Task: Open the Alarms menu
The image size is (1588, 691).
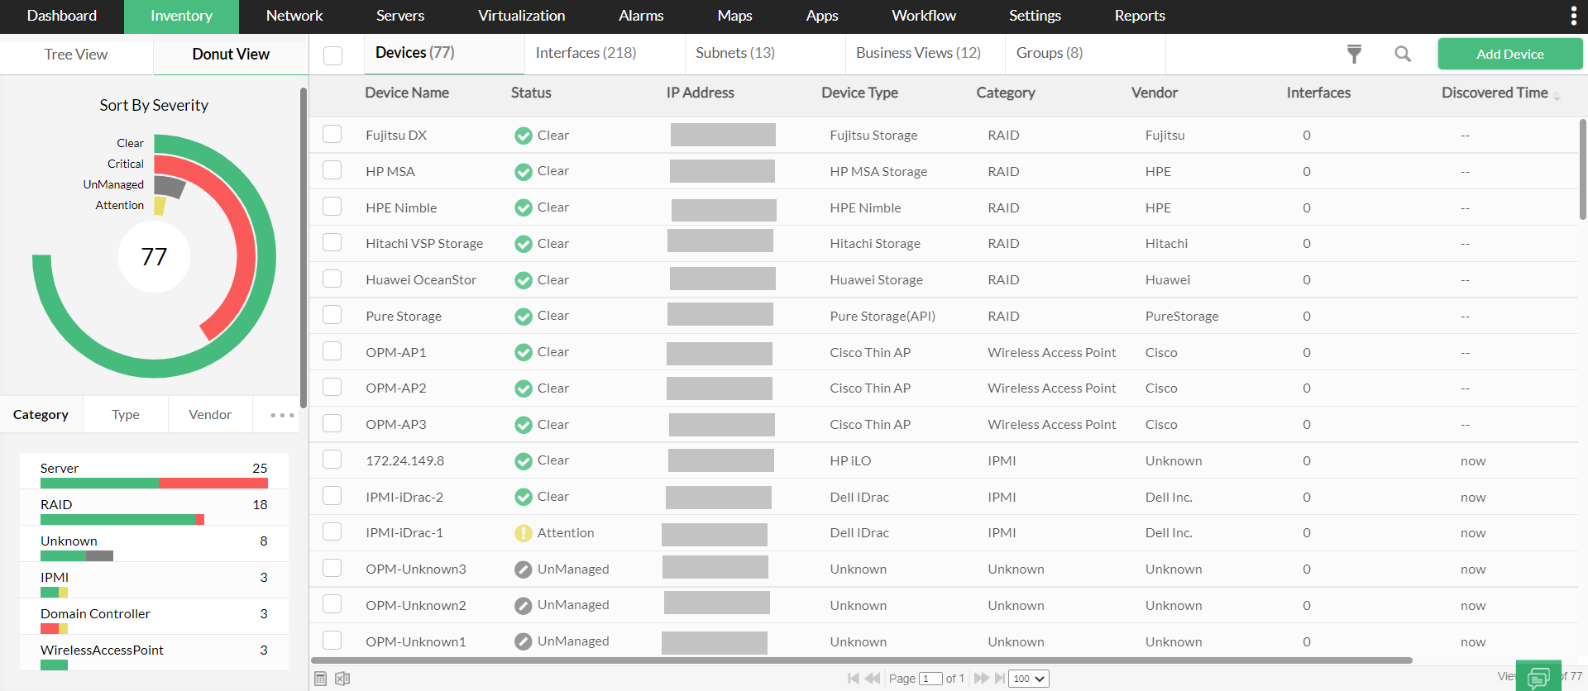Action: click(641, 16)
